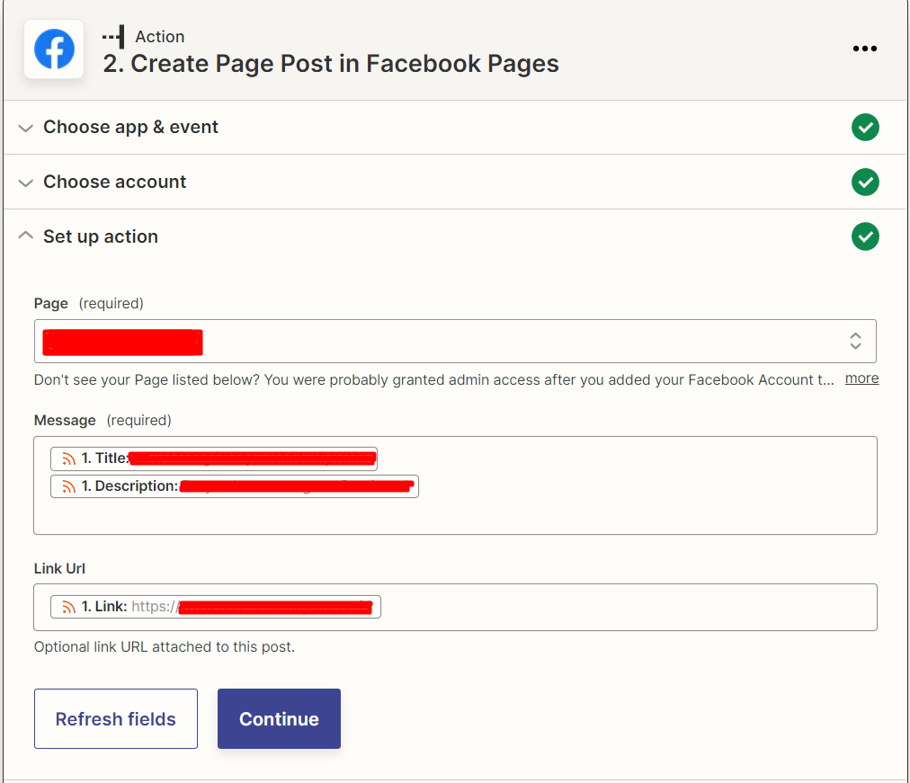910x783 pixels.
Task: Expand the Choose app & event section
Action: pos(25,128)
